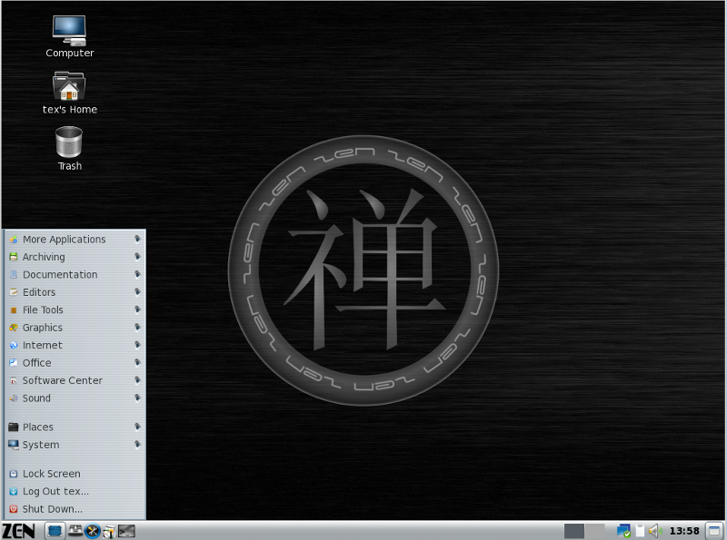
Task: Open the File Tools menu category
Action: (x=75, y=309)
